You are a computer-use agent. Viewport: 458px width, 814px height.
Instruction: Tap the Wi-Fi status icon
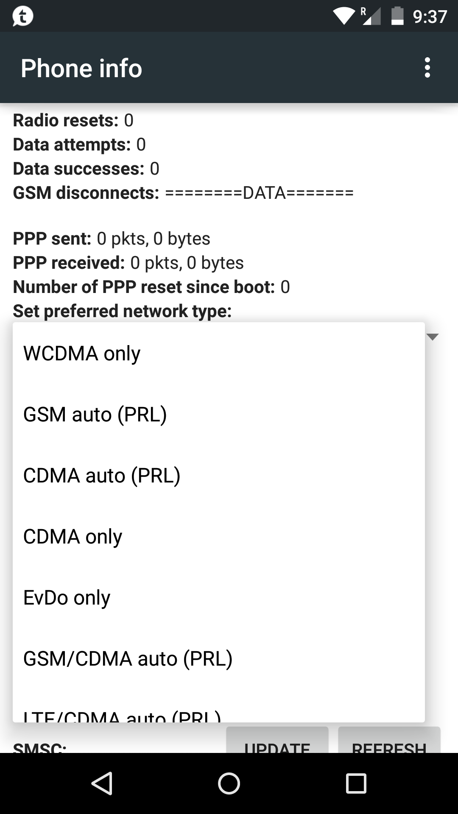point(344,16)
